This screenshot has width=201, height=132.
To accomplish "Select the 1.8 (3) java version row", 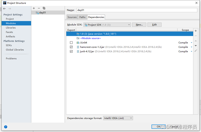I will (x=130, y=34).
